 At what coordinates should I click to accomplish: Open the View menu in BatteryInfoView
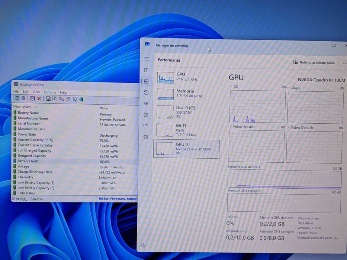click(36, 92)
